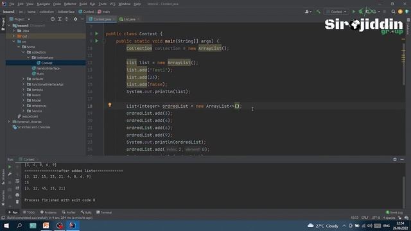The width and height of the screenshot is (411, 231).
Task: Open weather widget showing 27°C Cloudy
Action: [x=322, y=225]
